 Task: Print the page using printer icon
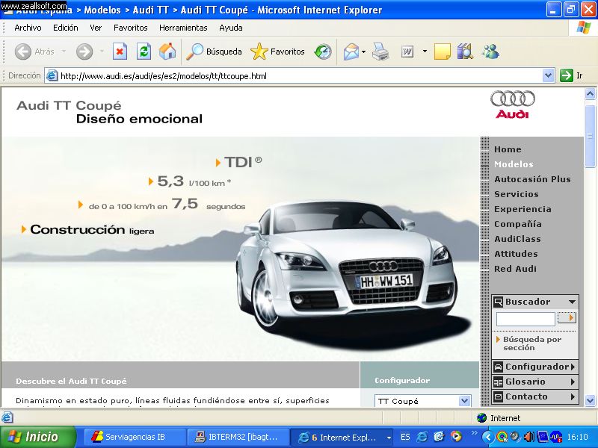[380, 52]
